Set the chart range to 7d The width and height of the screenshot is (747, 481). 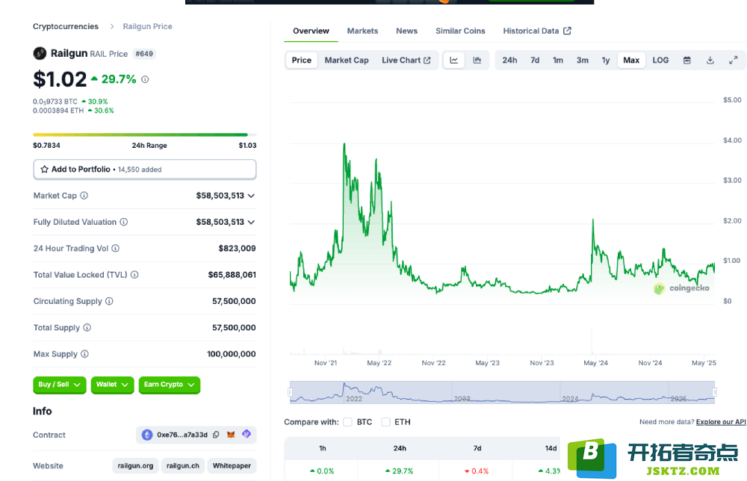pyautogui.click(x=535, y=60)
